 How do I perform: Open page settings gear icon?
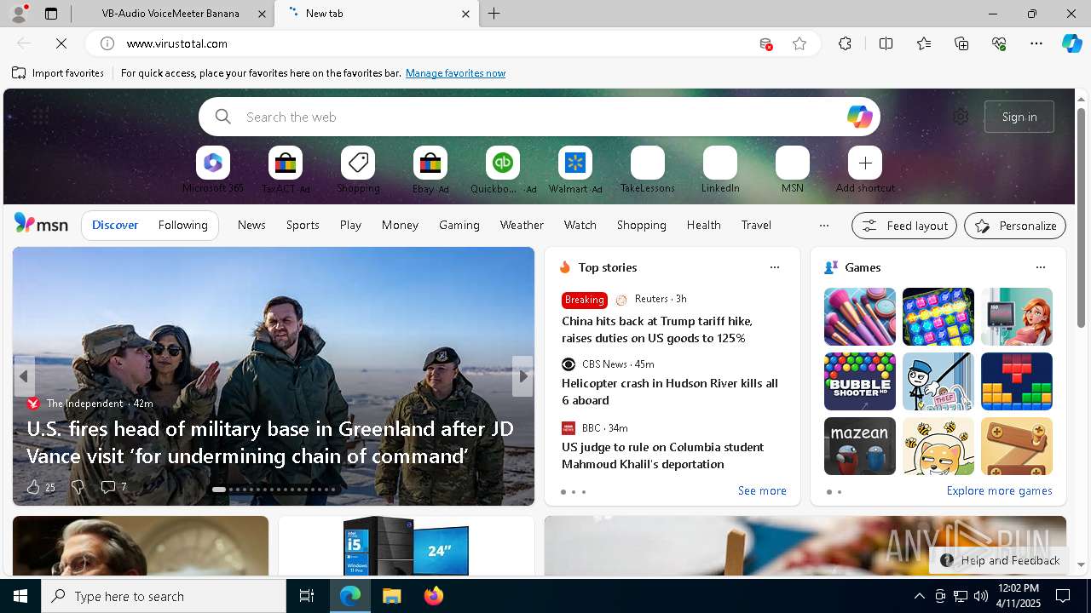[961, 117]
